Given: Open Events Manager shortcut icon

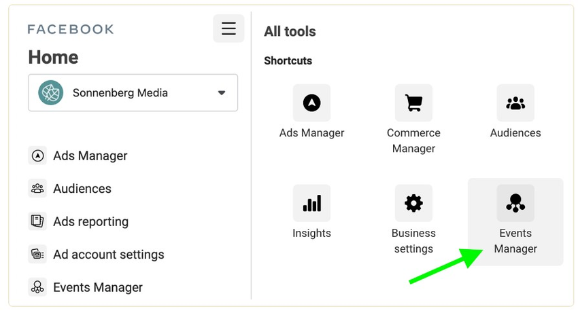Looking at the screenshot, I should [515, 203].
